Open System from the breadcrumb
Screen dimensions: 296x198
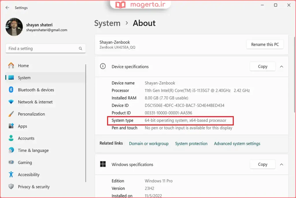point(107,23)
